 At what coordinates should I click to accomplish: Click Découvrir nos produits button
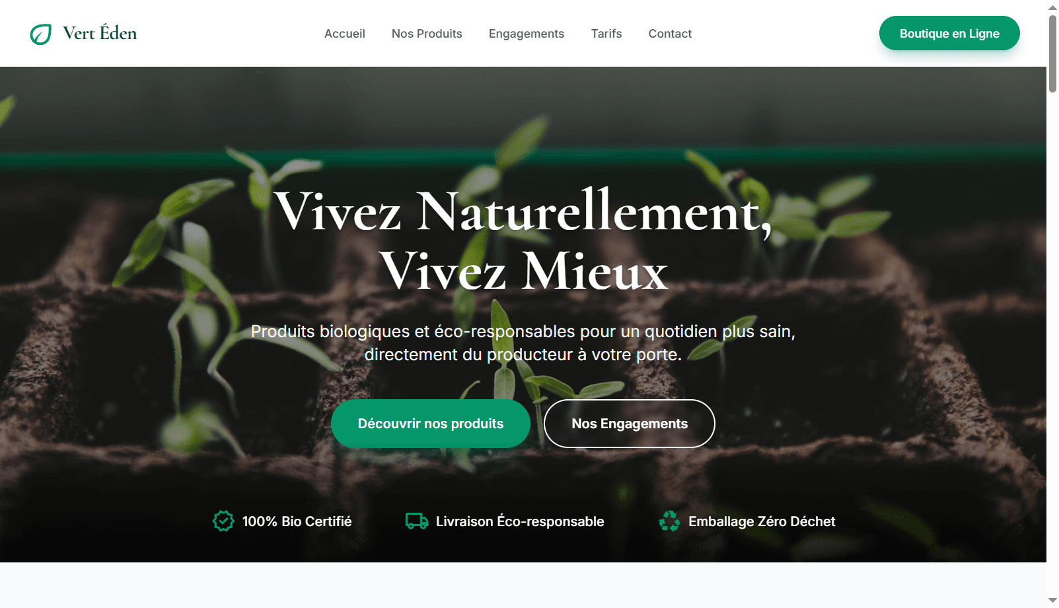[x=431, y=424]
